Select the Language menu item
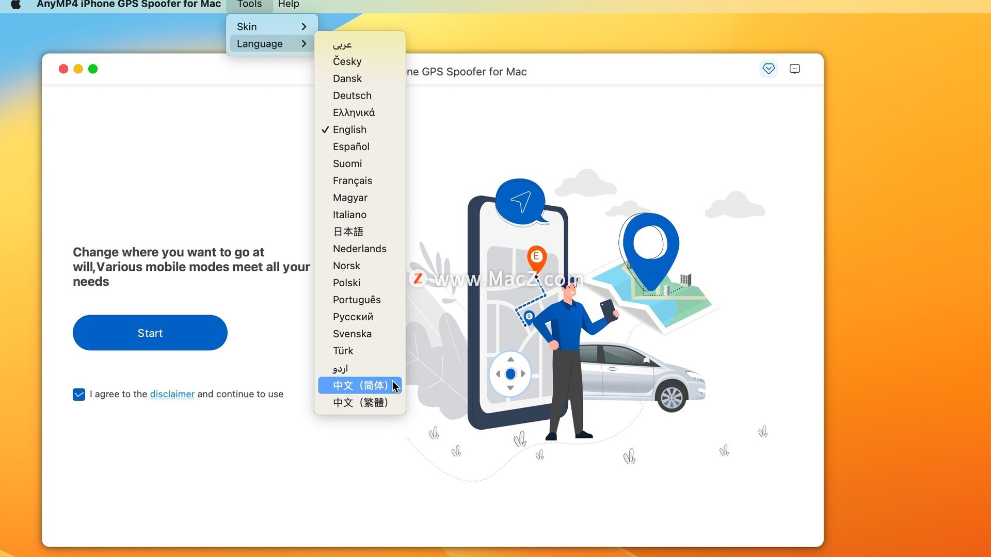Screen dimensions: 991x557 (x=272, y=44)
